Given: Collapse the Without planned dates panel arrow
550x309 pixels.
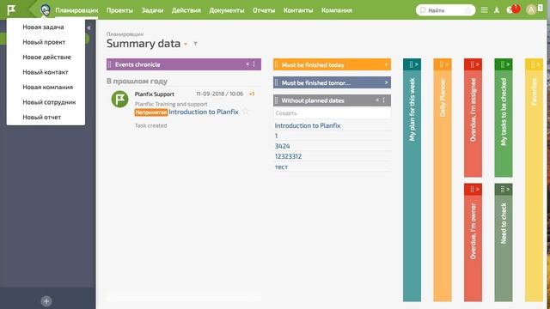Looking at the screenshot, I should [x=377, y=100].
